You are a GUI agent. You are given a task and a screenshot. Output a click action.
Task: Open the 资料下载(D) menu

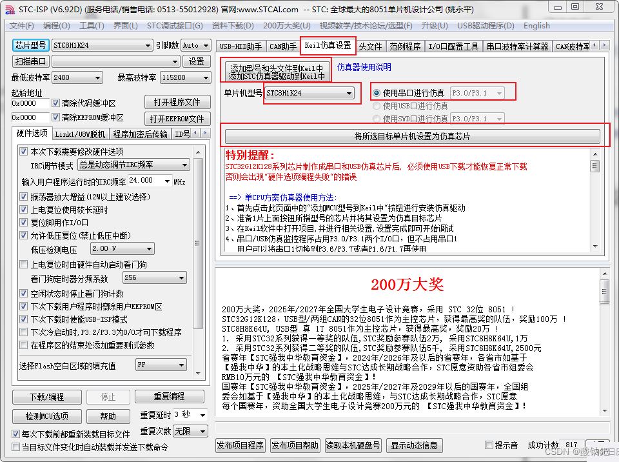pos(233,26)
